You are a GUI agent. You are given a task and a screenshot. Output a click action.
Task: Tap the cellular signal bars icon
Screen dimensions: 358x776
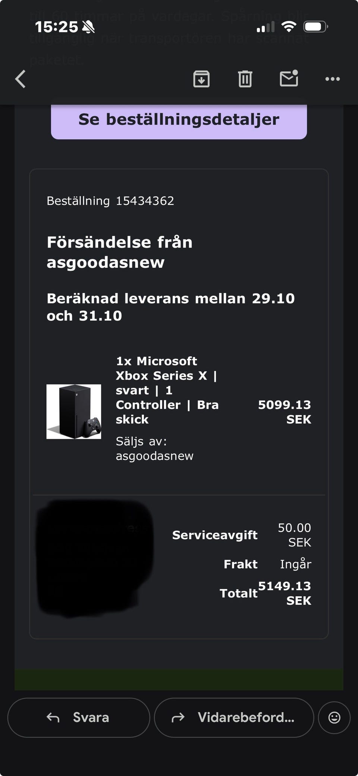[265, 27]
